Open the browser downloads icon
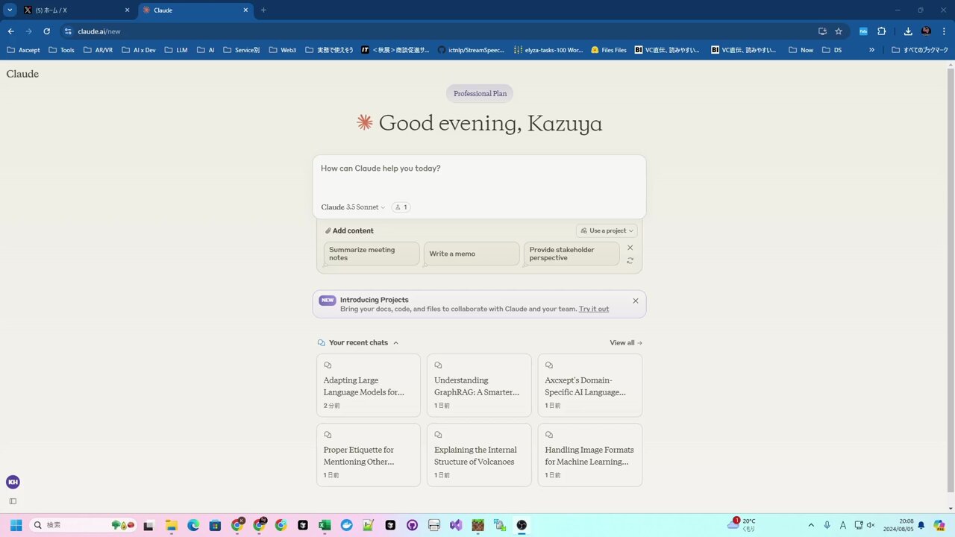 tap(908, 31)
